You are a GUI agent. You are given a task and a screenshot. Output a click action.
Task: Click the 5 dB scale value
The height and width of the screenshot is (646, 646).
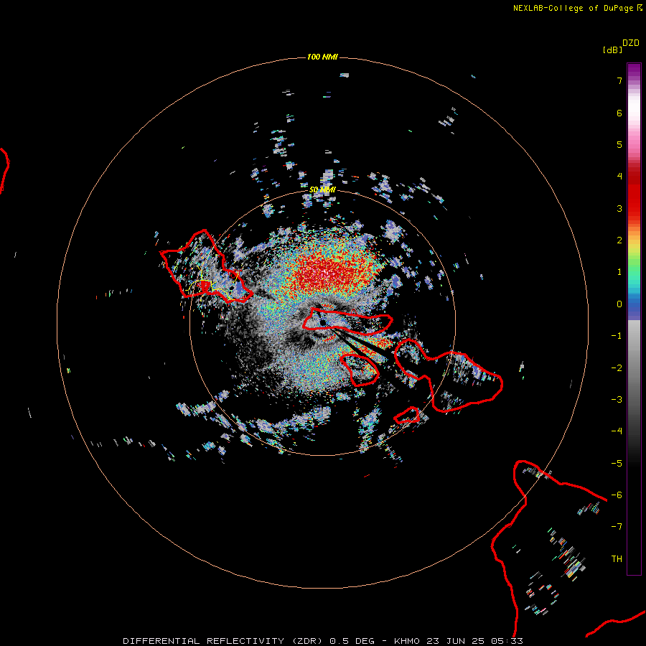coord(619,144)
